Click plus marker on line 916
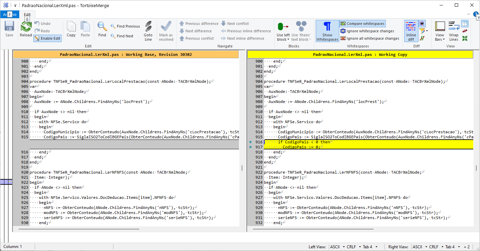 coord(250,142)
